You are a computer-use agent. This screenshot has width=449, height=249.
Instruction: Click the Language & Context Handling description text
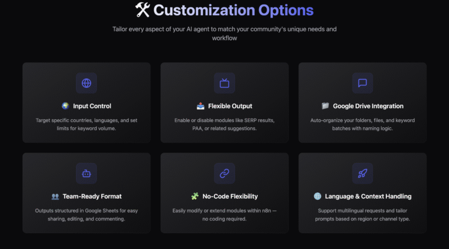(362, 215)
